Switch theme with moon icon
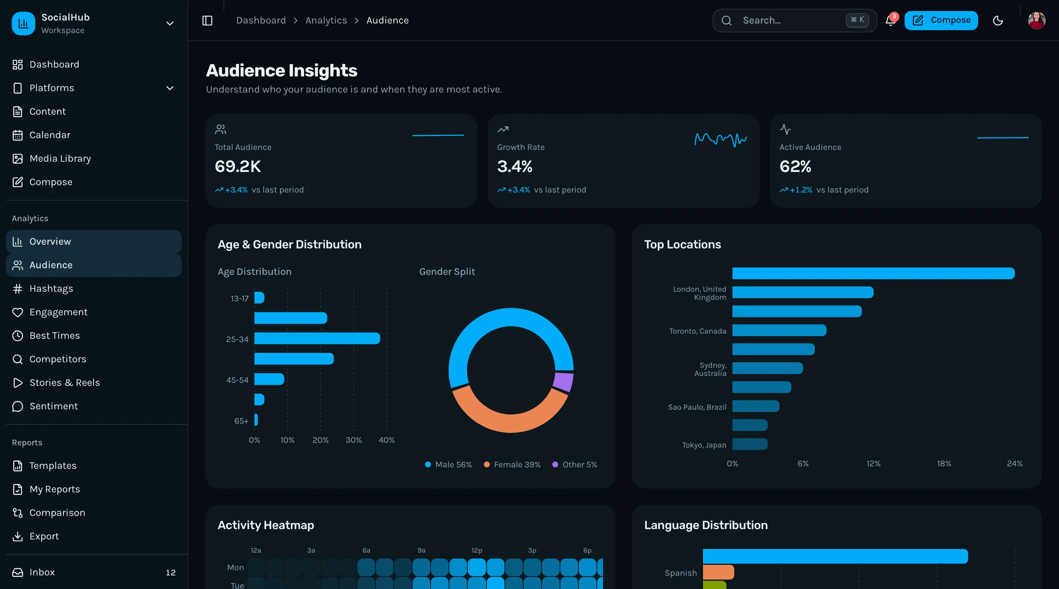The image size is (1059, 589). point(998,20)
